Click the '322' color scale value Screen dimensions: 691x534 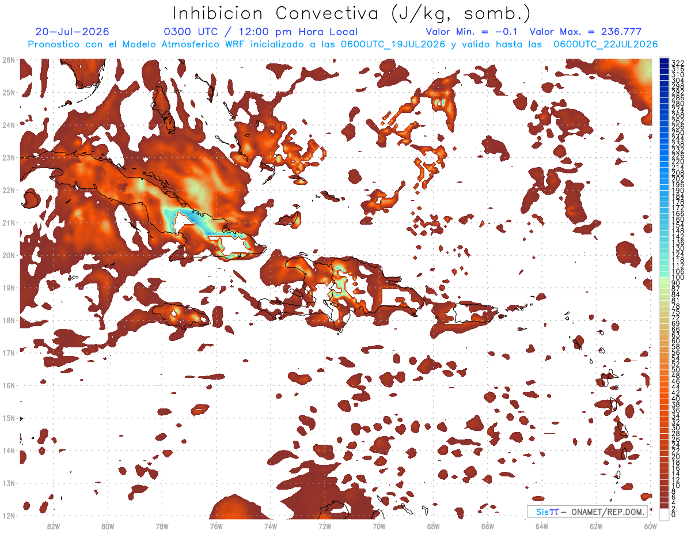point(678,62)
